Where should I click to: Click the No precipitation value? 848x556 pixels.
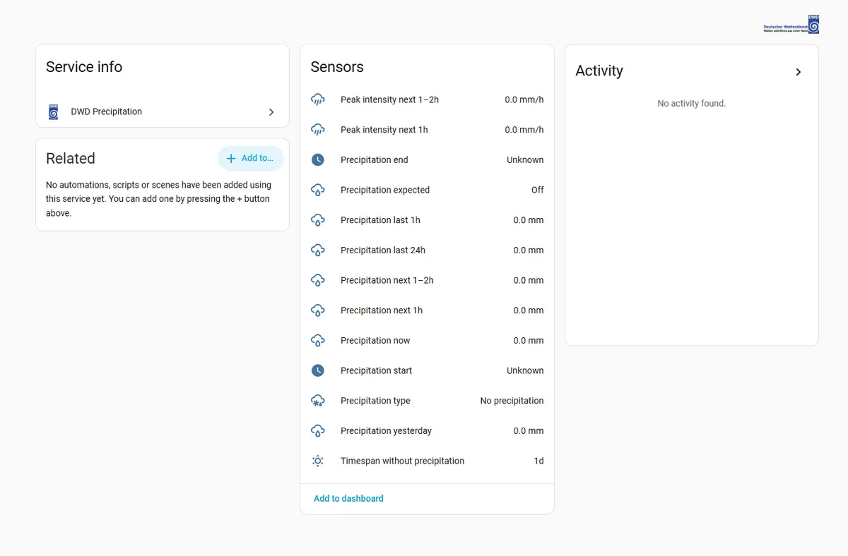point(512,401)
